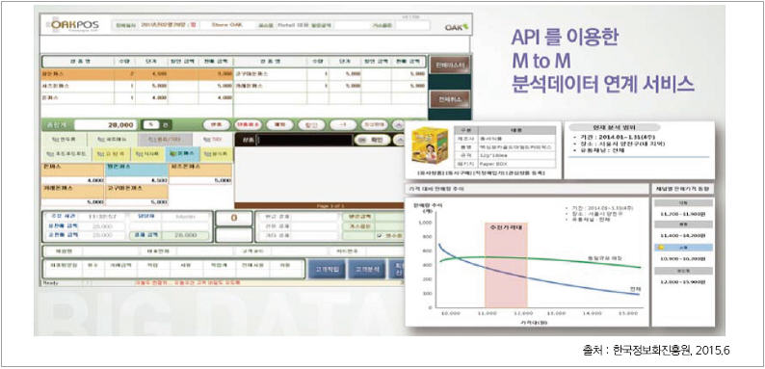Click the OAK leaf logo at top right
The height and width of the screenshot is (369, 765).
456,27
